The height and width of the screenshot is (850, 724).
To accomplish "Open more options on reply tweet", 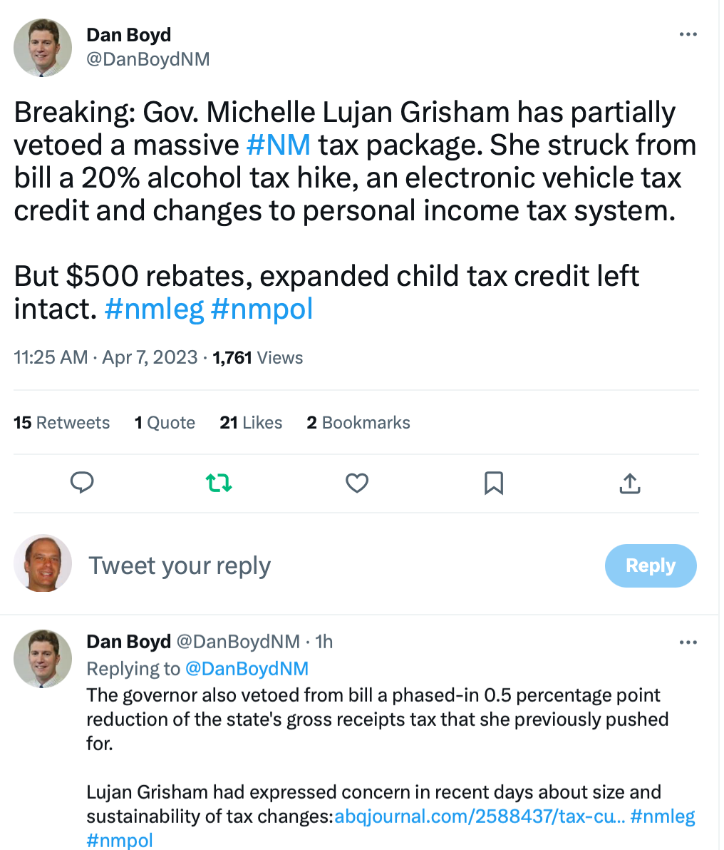I will [x=688, y=642].
